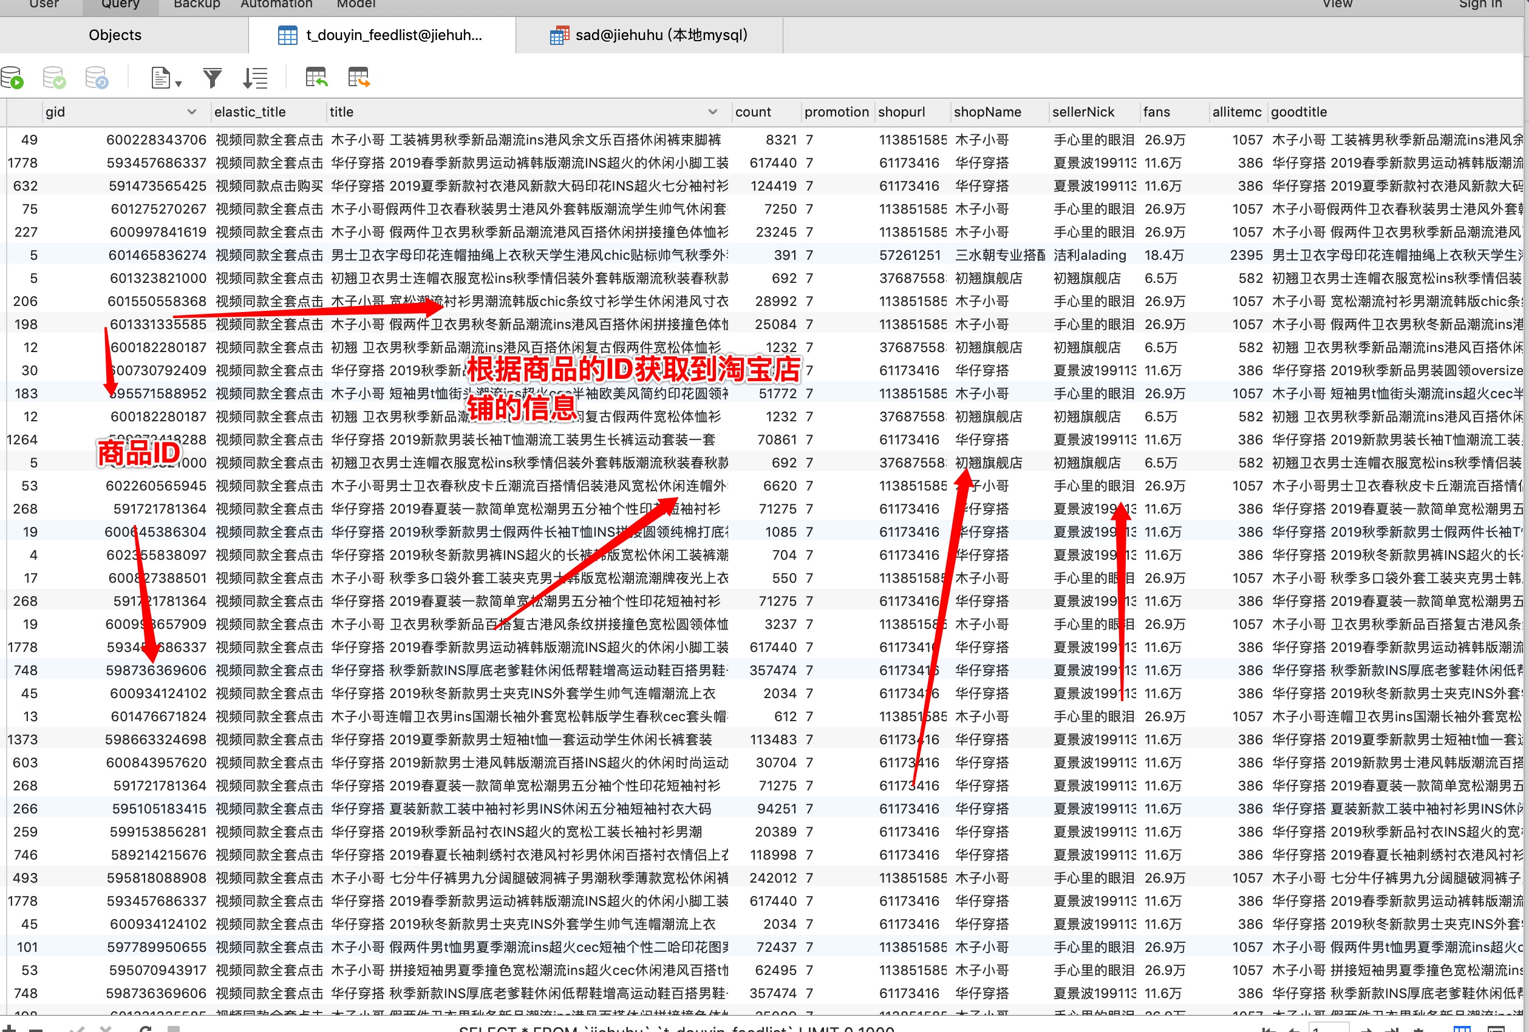Click the Import table data icon
The width and height of the screenshot is (1529, 1032).
click(316, 78)
